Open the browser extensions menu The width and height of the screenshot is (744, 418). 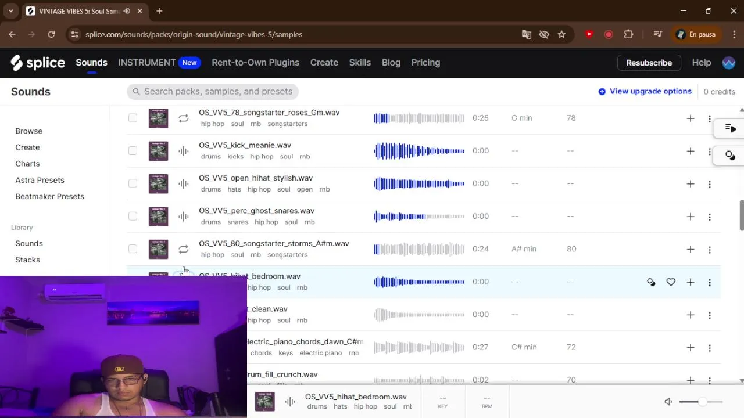628,34
